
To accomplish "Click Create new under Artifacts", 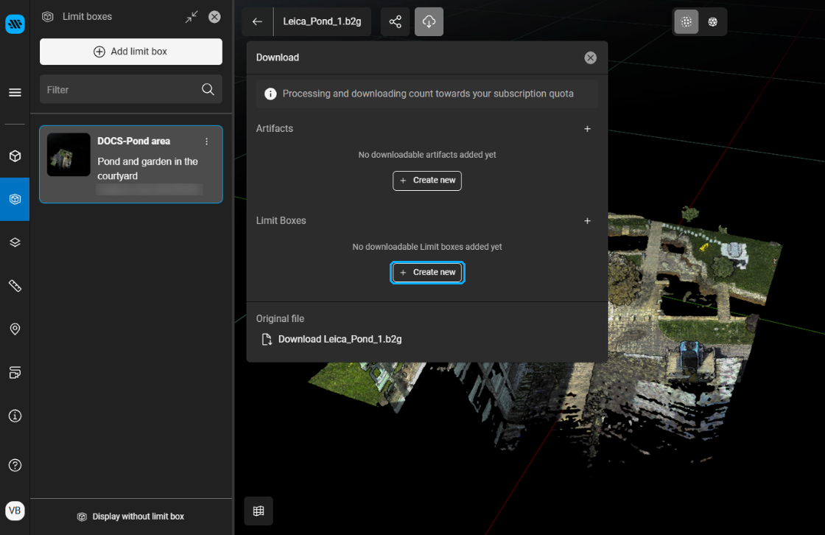I will pos(427,181).
